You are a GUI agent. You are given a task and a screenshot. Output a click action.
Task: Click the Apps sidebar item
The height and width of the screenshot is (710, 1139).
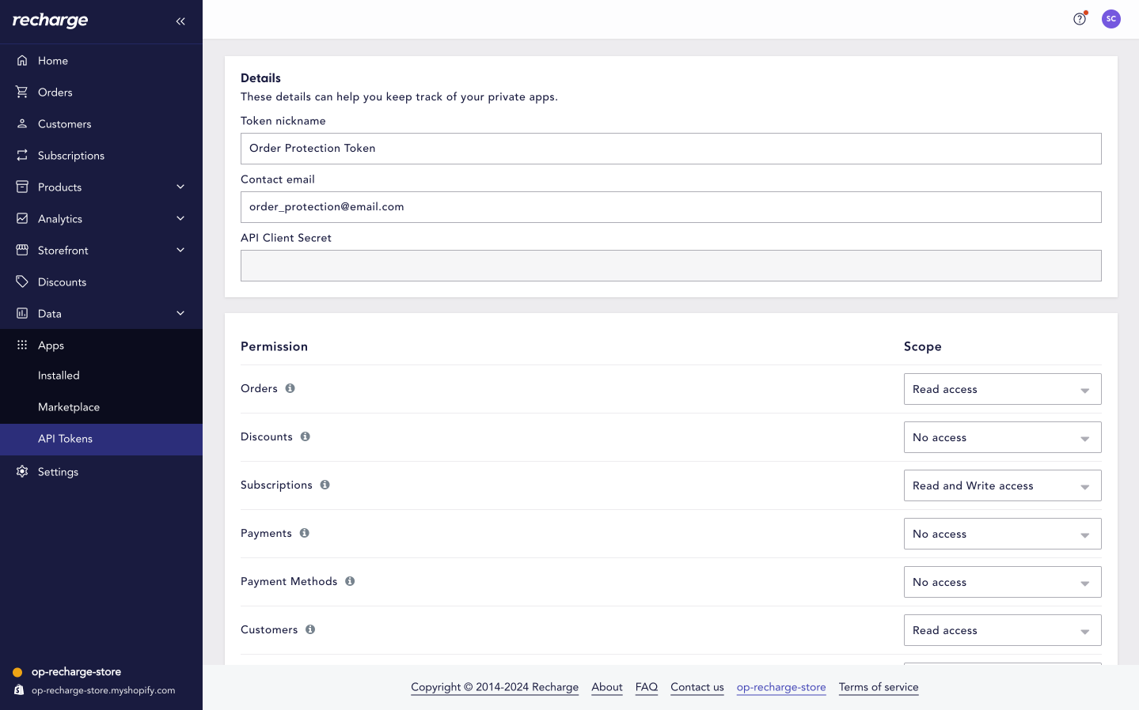(x=101, y=345)
